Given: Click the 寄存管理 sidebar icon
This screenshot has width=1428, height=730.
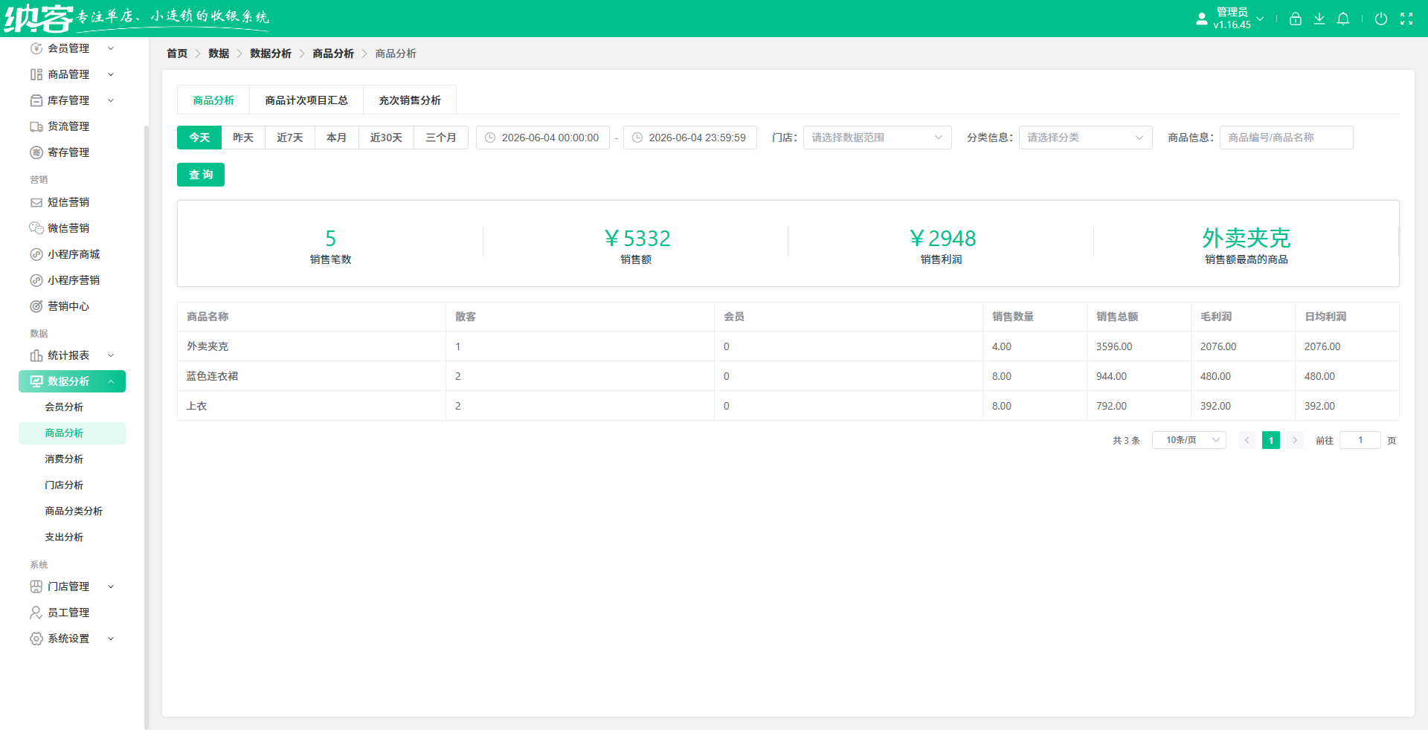Looking at the screenshot, I should [36, 152].
